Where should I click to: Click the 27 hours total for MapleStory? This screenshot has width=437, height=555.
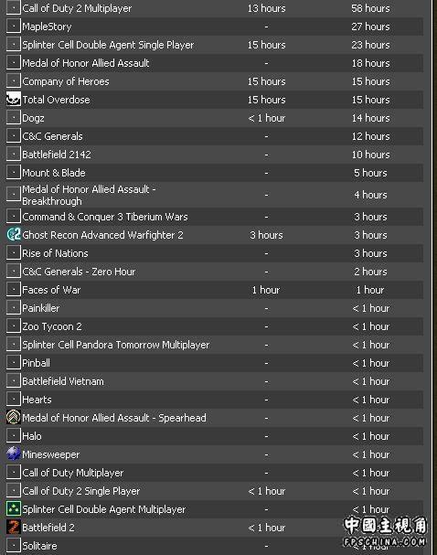tap(370, 27)
